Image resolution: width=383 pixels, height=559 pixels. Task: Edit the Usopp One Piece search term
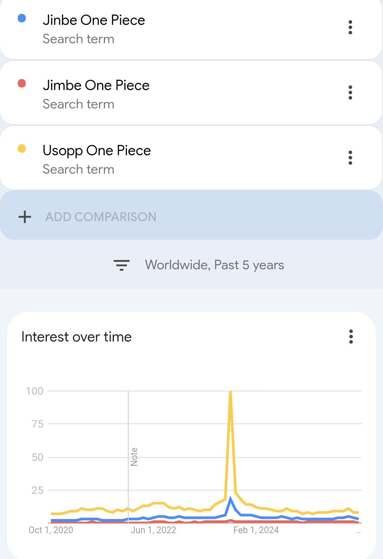[x=97, y=151]
